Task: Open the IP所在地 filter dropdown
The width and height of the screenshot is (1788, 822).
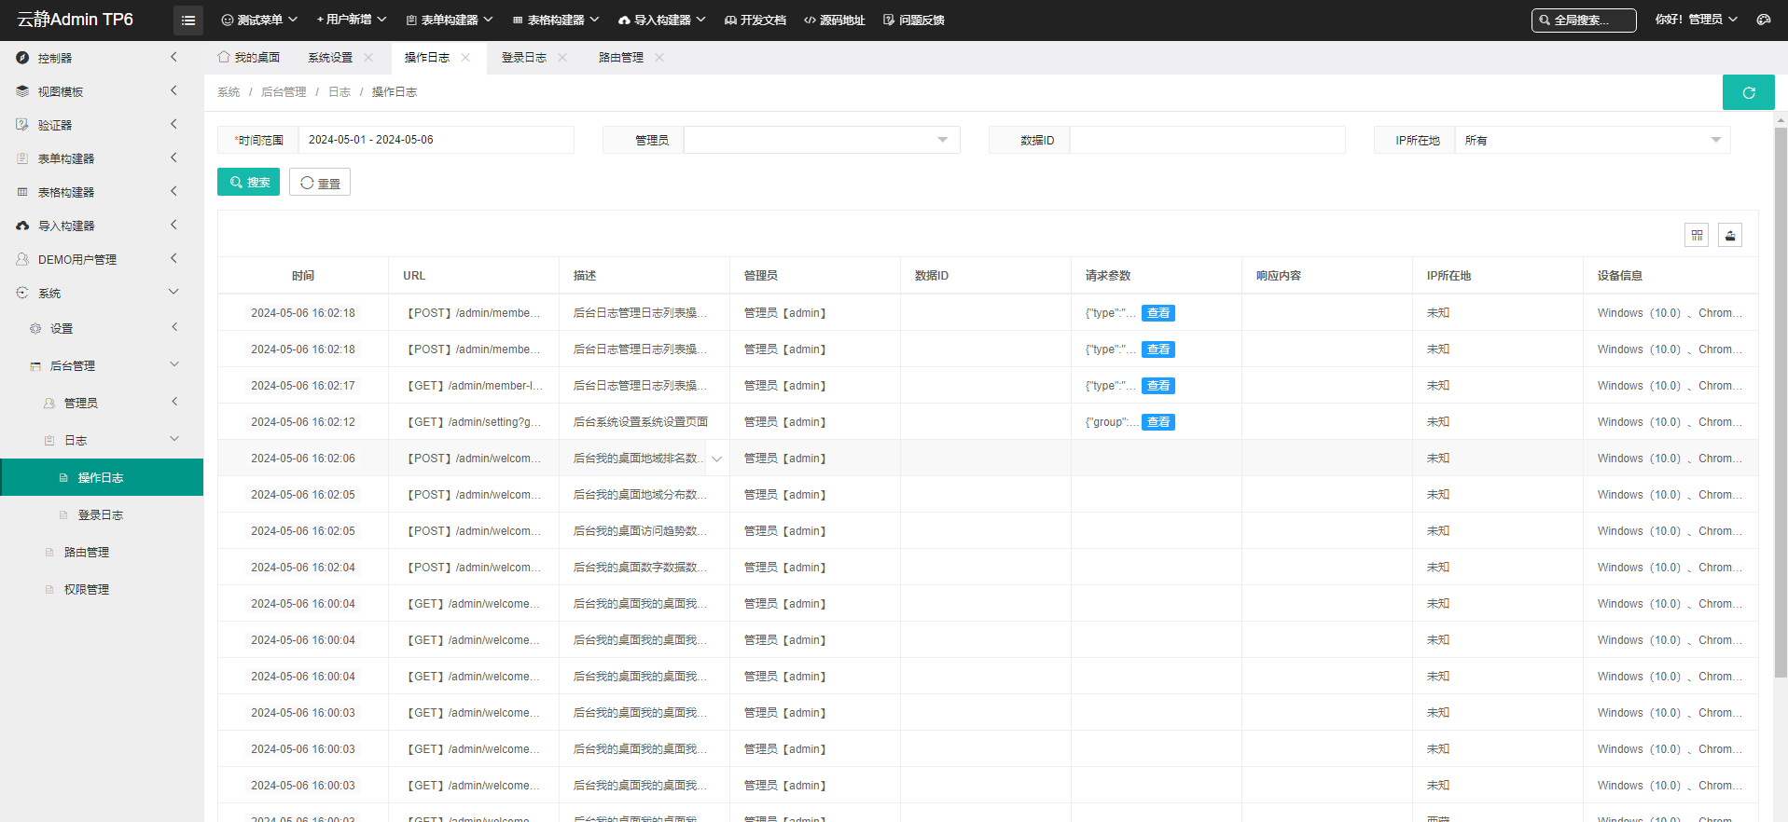Action: (1592, 140)
